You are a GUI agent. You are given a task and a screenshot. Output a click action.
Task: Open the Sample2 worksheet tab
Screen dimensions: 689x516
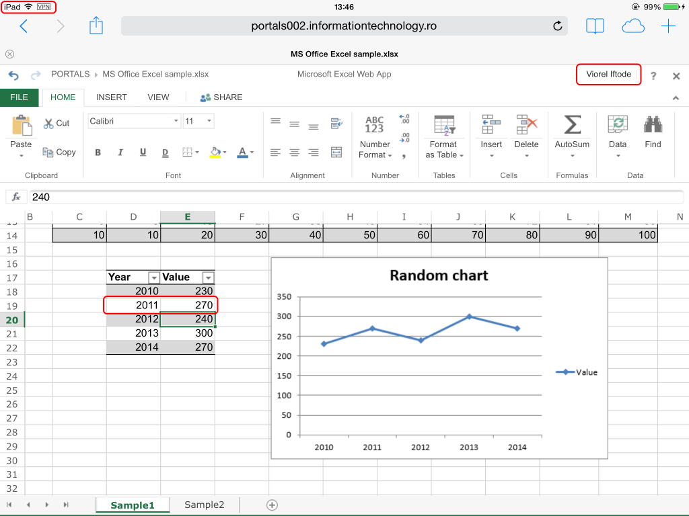[204, 505]
